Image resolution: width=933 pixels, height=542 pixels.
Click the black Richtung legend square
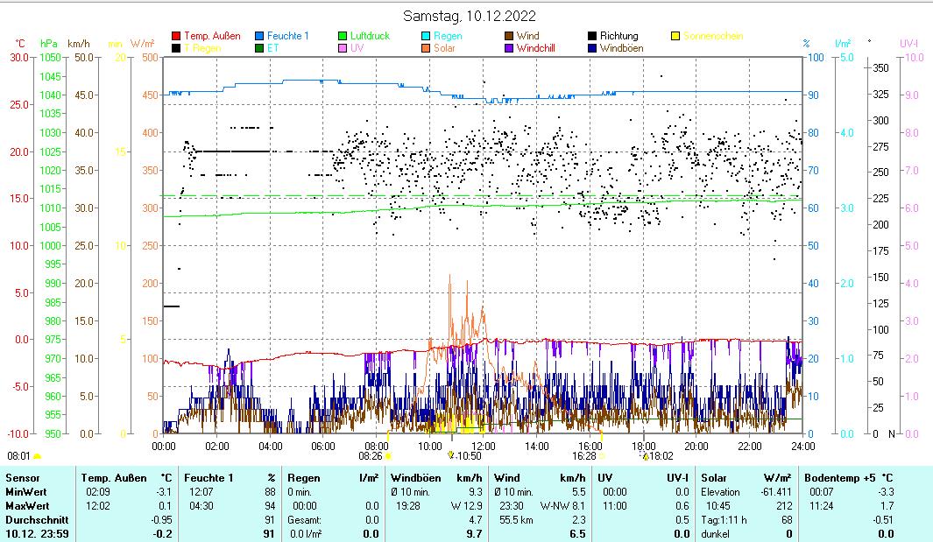(592, 37)
